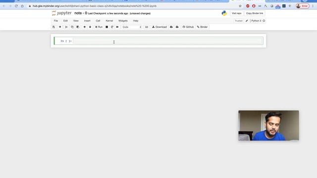Screen dimensions: 317x178
Task: Click the second cloud icon before GitHub
Action: click(177, 27)
